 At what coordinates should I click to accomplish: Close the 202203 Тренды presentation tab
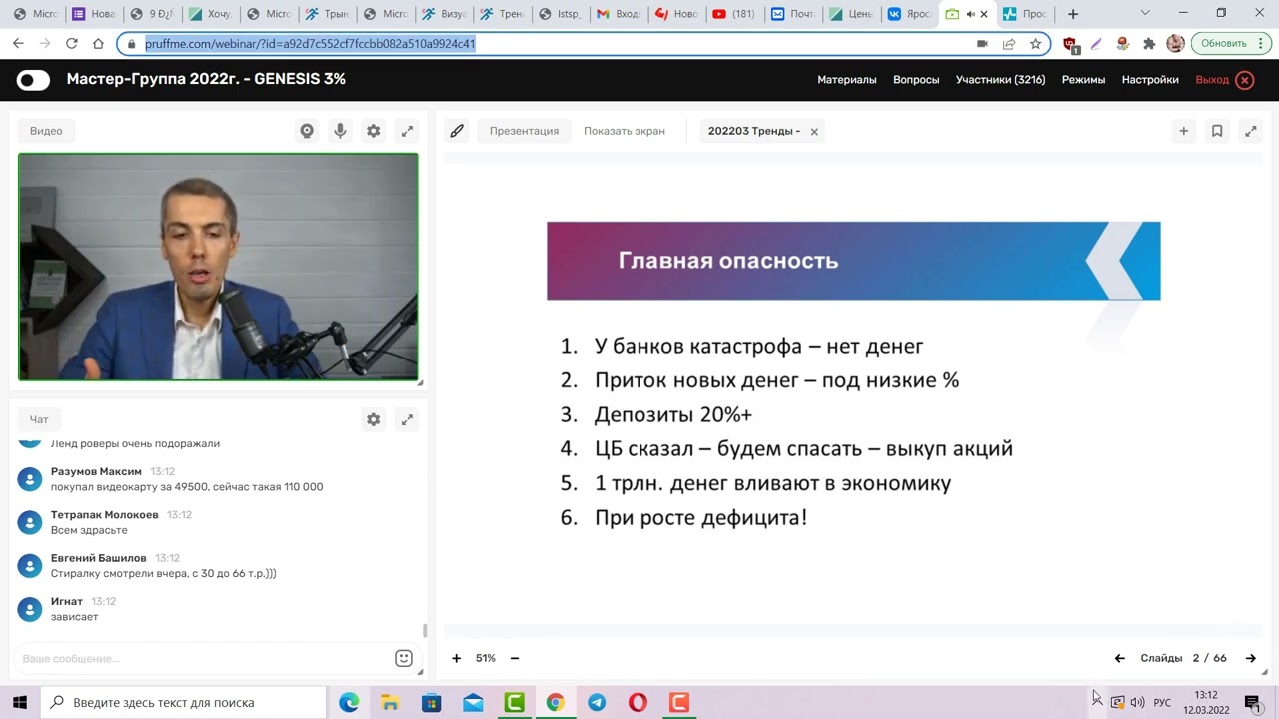point(814,132)
